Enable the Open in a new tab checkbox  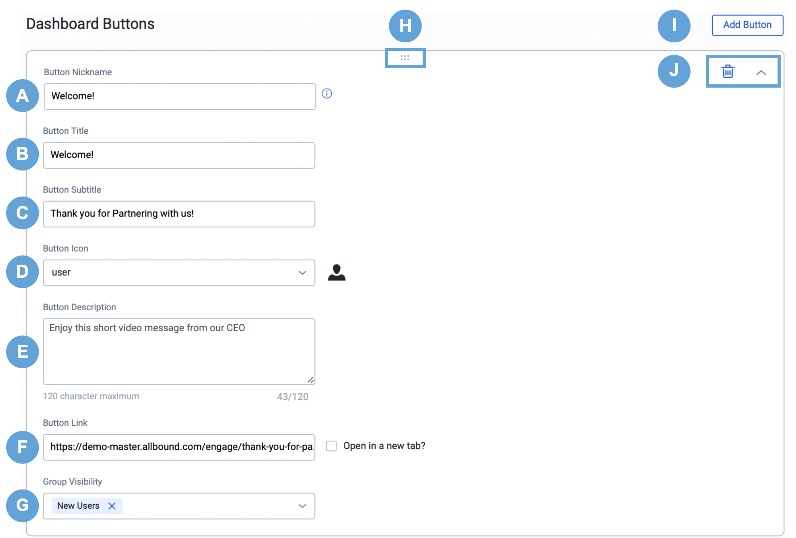(x=331, y=446)
